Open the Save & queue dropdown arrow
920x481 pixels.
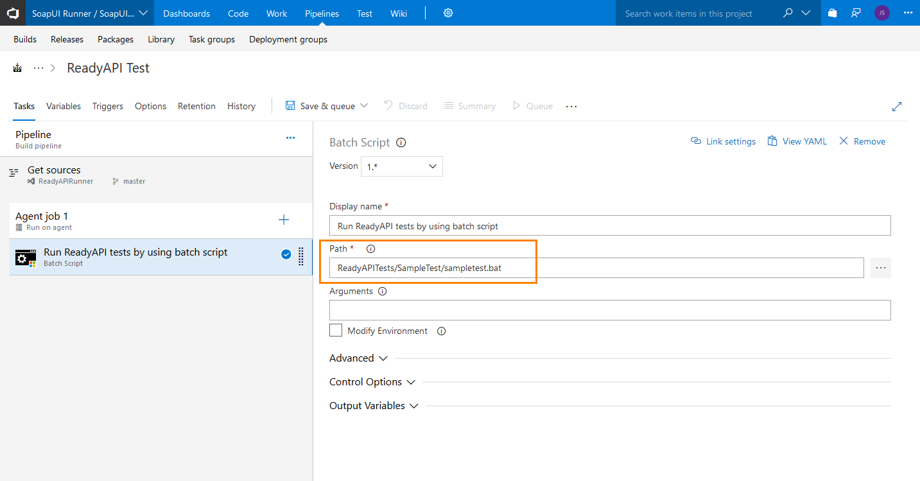point(365,105)
